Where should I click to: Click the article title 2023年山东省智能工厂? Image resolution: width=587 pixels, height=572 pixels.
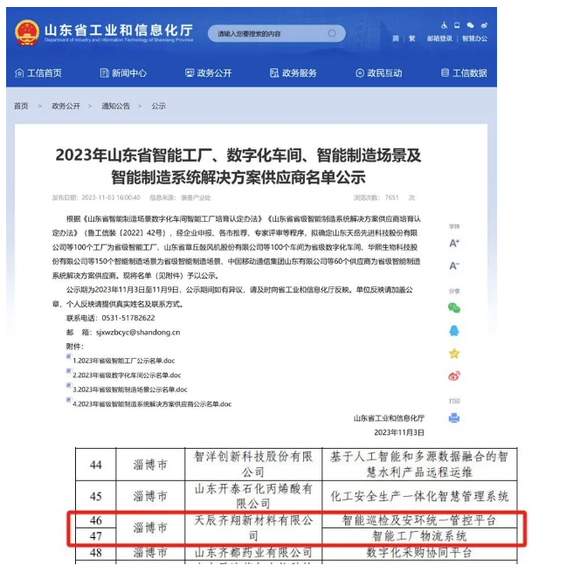point(238,166)
